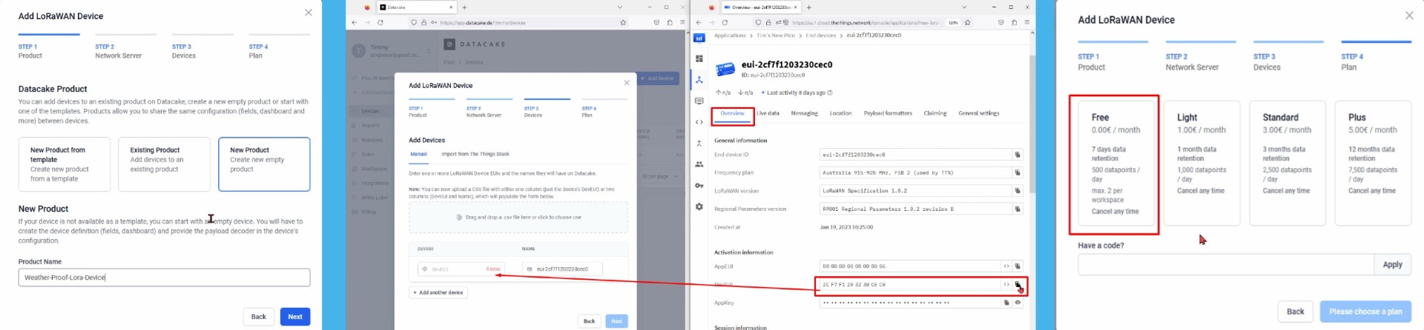Click Add another device button
The image size is (1424, 330).
(438, 292)
